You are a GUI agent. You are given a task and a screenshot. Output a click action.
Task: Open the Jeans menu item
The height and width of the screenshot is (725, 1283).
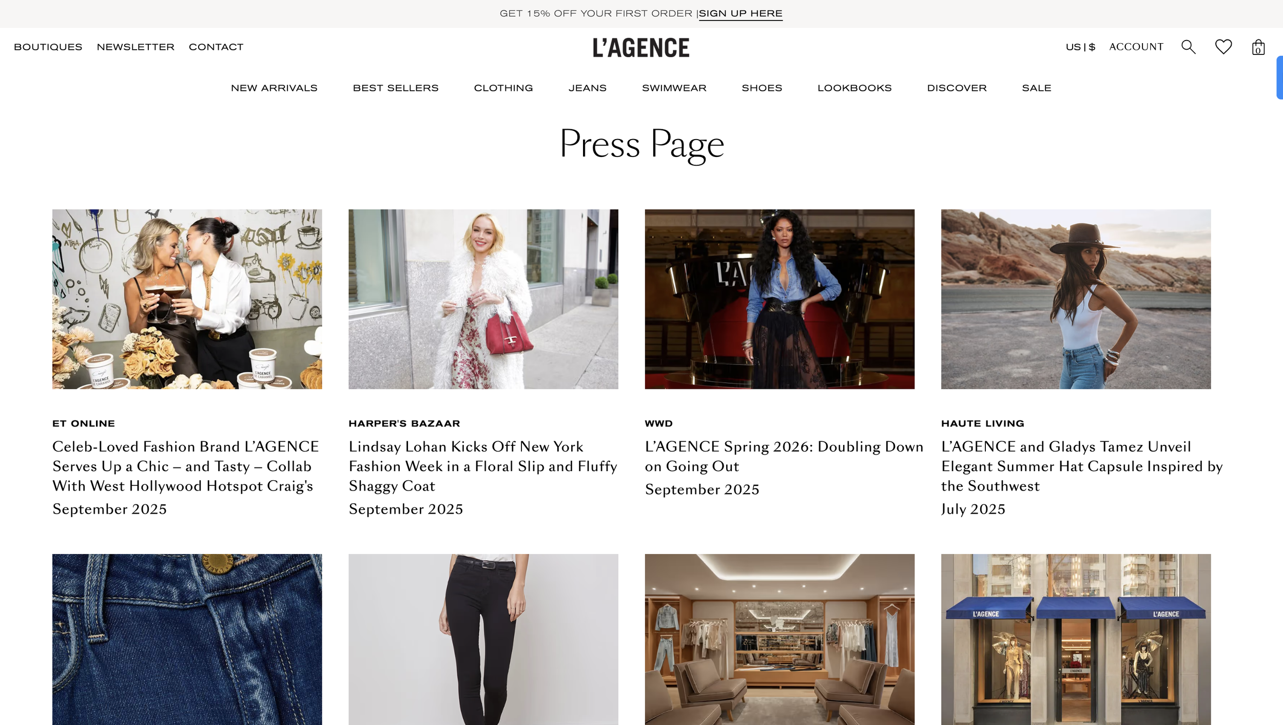tap(587, 88)
